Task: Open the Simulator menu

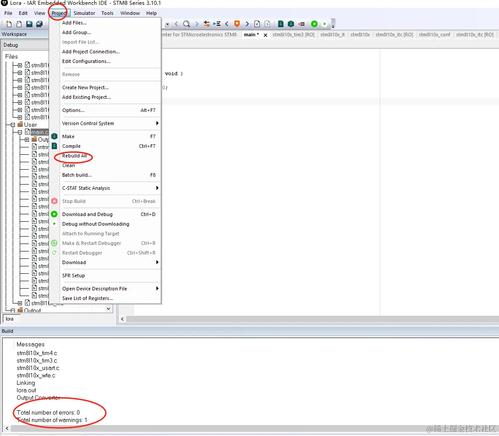Action: click(84, 13)
